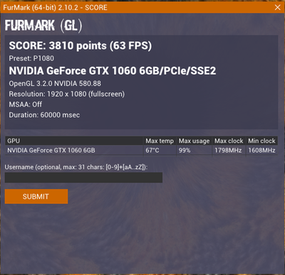
Task: Click the MSAA: Off line
Action: pyautogui.click(x=26, y=104)
